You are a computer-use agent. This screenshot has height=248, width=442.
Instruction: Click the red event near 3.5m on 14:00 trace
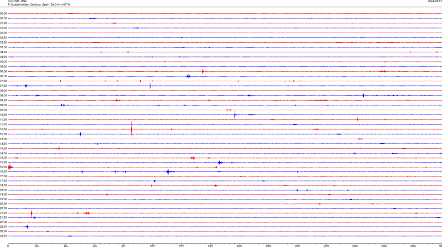tap(58, 148)
